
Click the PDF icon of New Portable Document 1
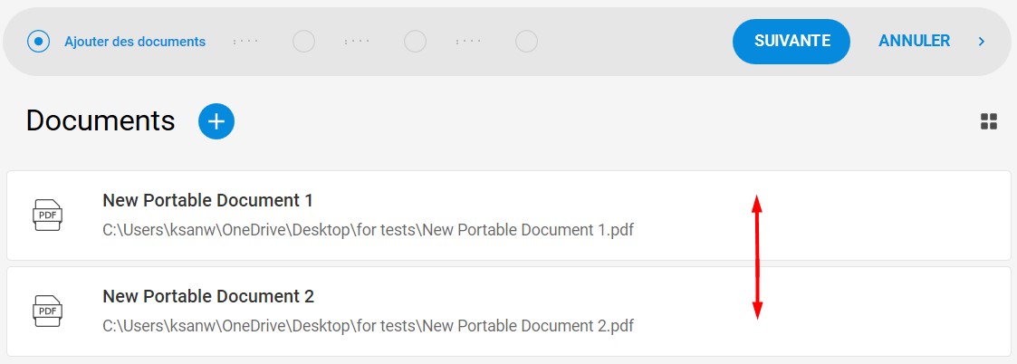coord(47,215)
